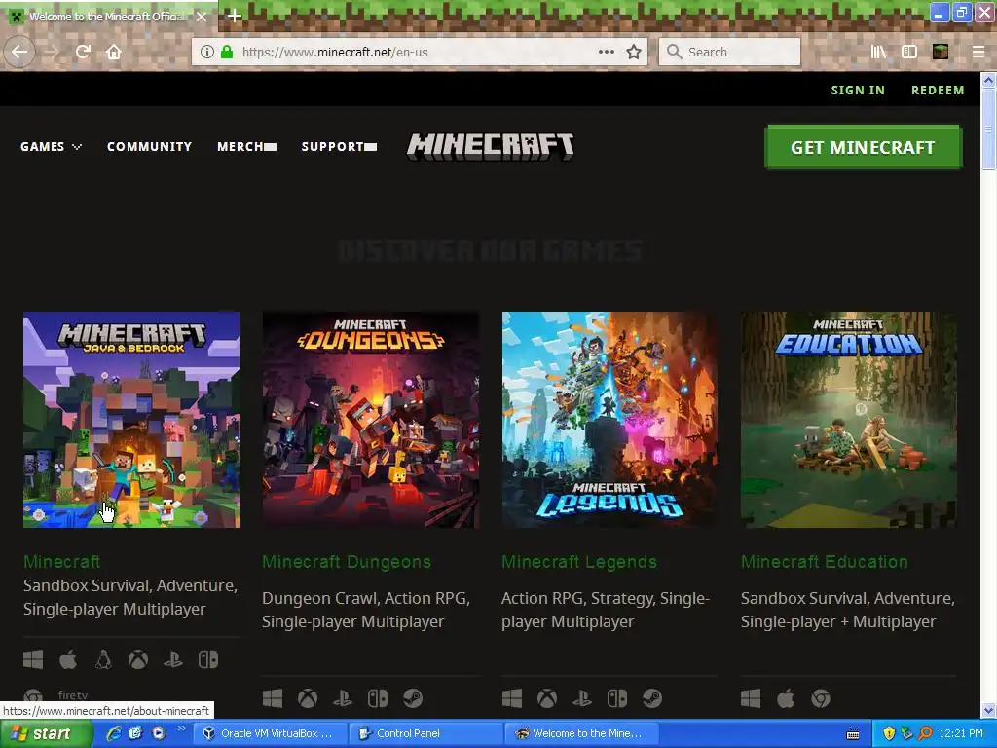Image resolution: width=997 pixels, height=748 pixels.
Task: Open the green Minecraft title link
Action: coord(61,562)
